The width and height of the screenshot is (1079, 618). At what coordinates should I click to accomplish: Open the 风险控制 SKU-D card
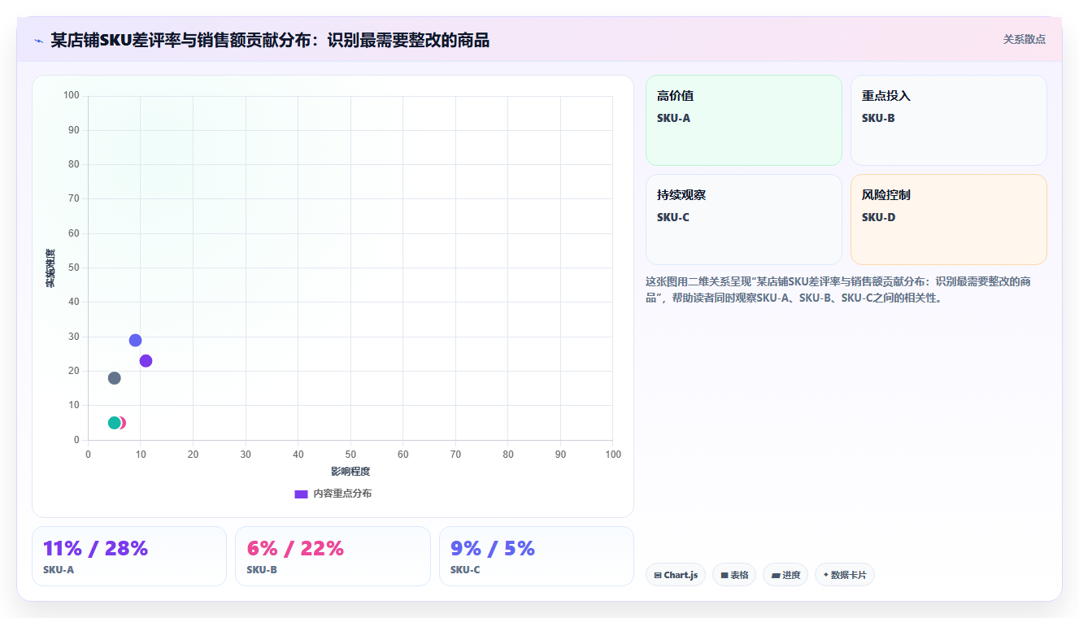948,220
